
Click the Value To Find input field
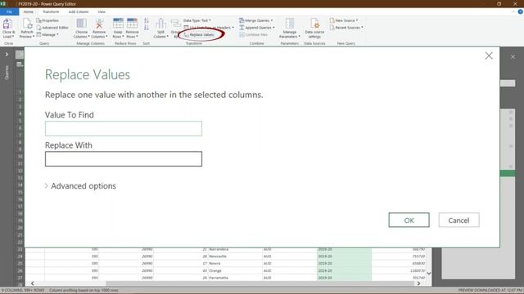tap(124, 129)
